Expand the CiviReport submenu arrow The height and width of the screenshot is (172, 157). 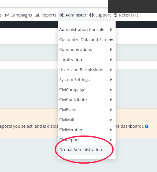click(x=111, y=140)
